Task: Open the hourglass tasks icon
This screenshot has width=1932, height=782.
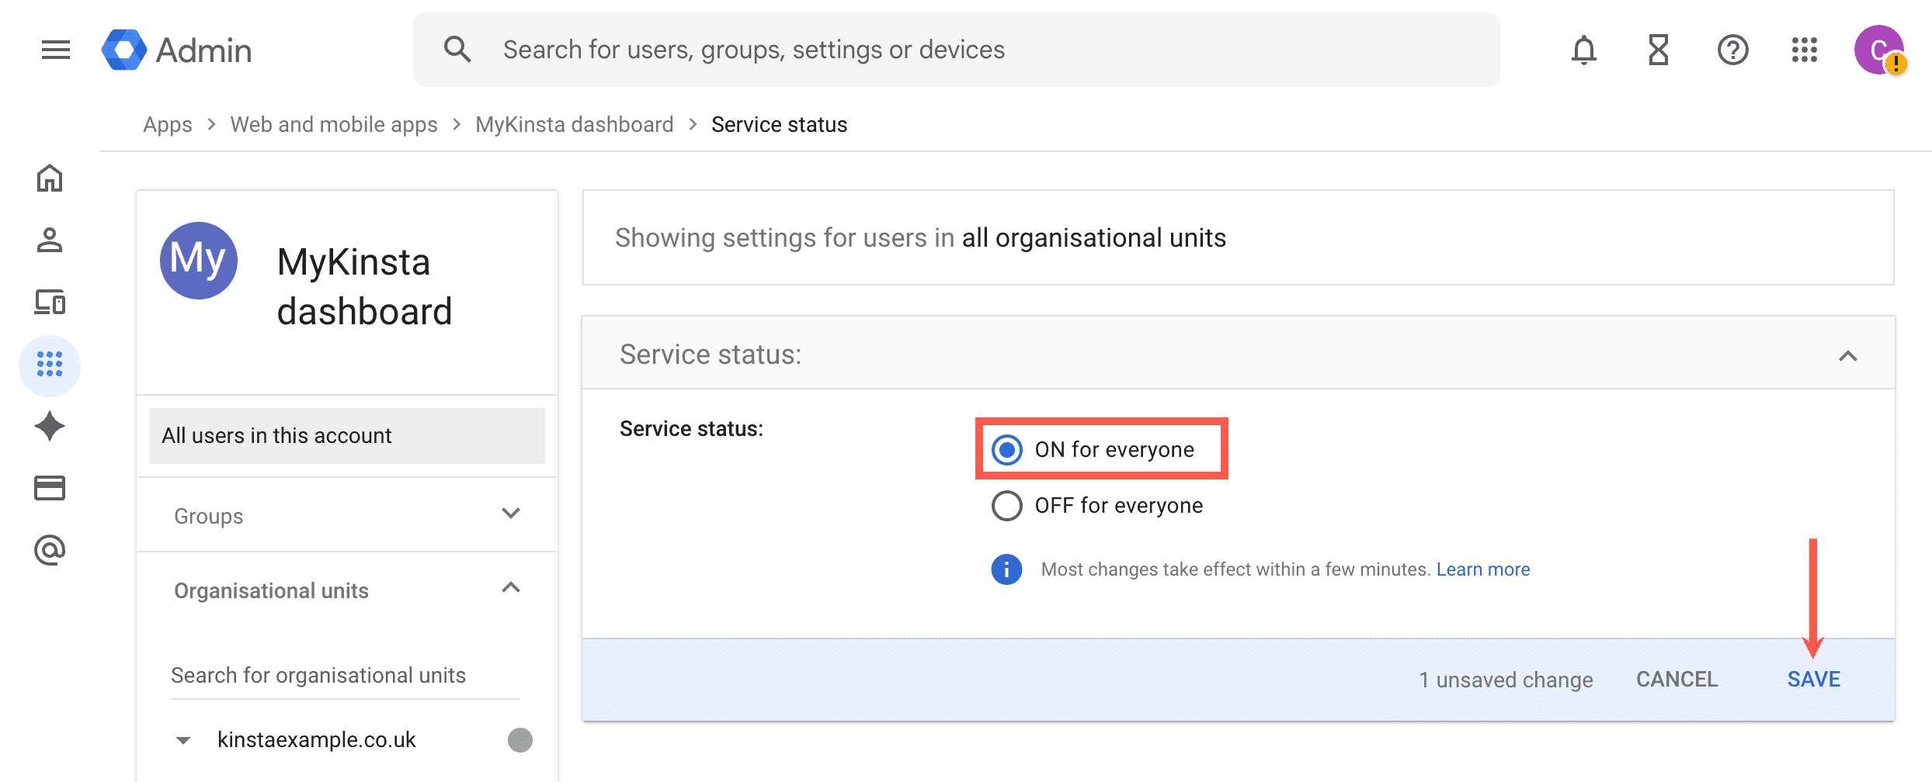Action: tap(1658, 50)
